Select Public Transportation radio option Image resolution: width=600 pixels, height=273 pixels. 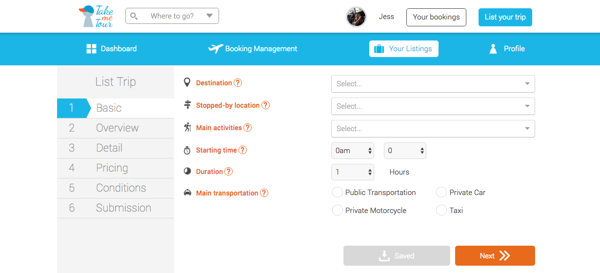coord(337,193)
